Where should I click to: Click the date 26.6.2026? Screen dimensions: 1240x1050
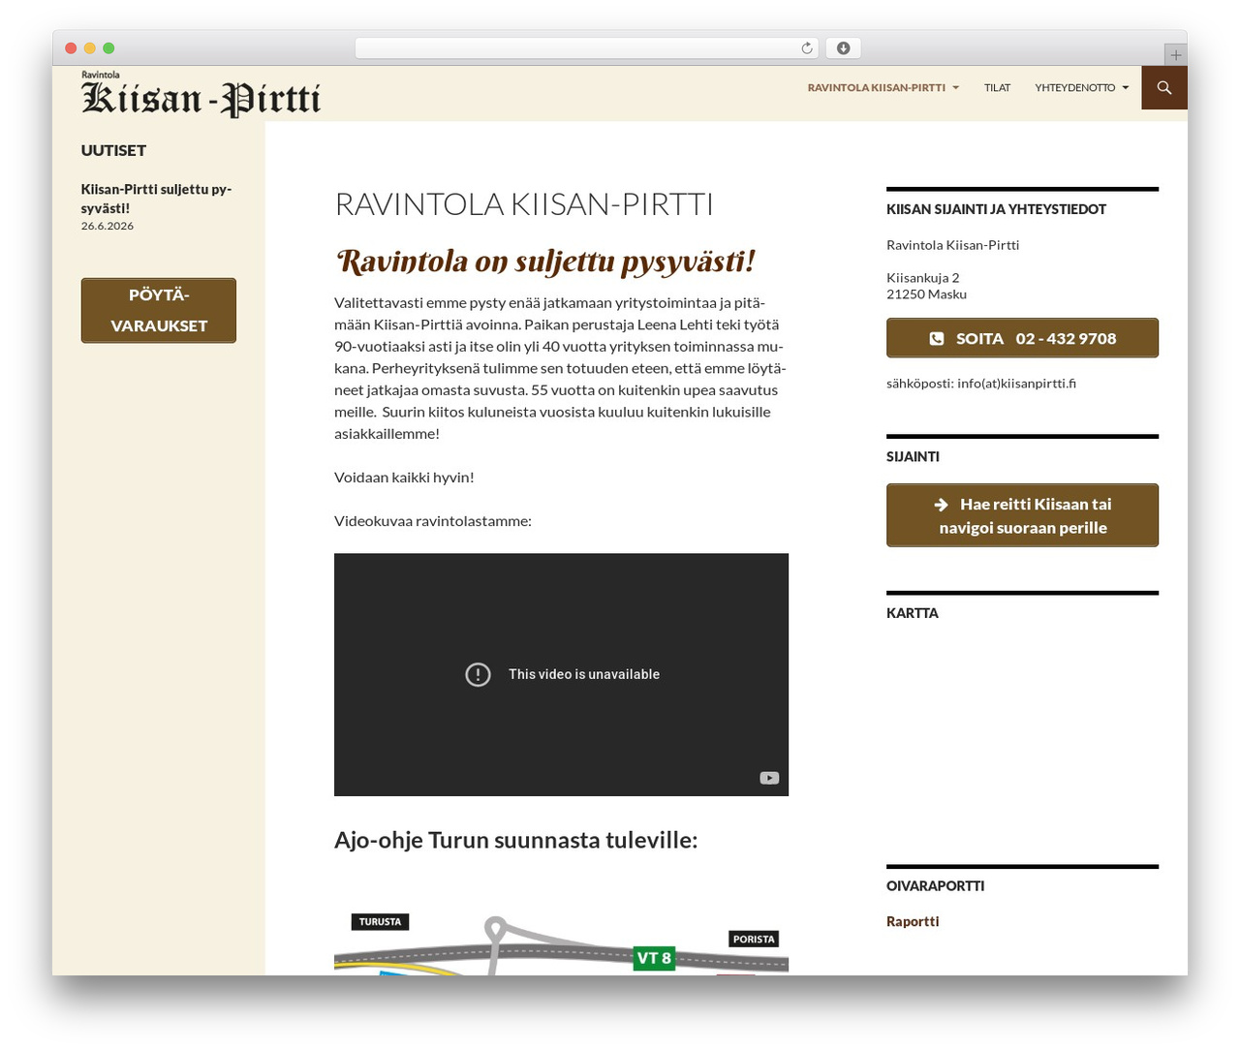108,226
